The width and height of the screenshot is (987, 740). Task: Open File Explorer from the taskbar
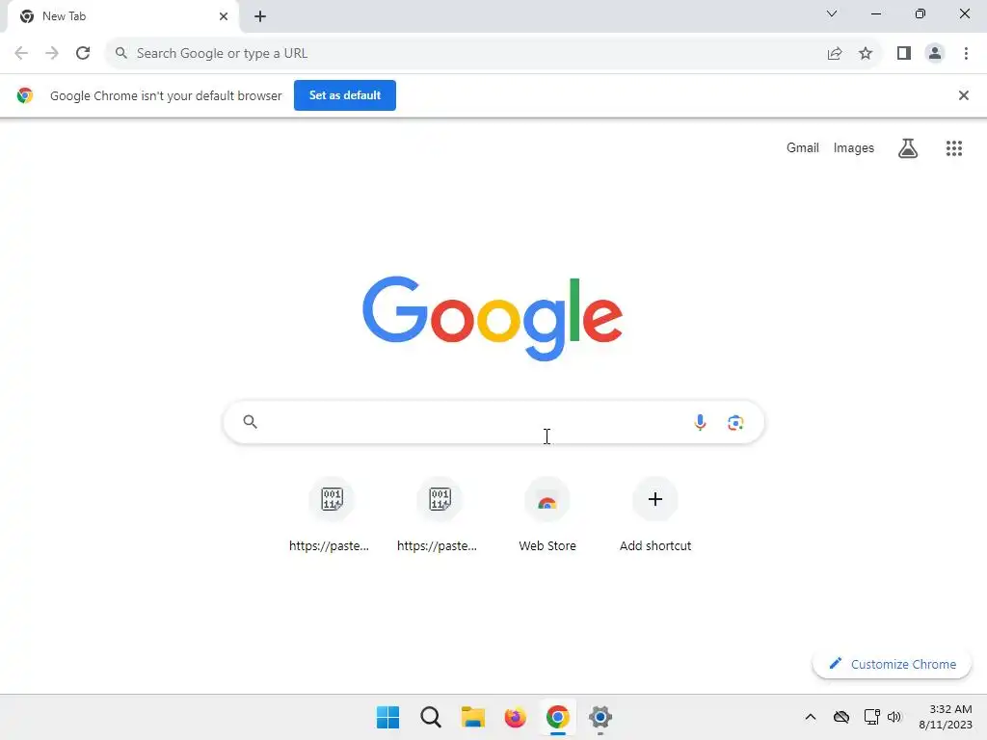[472, 717]
